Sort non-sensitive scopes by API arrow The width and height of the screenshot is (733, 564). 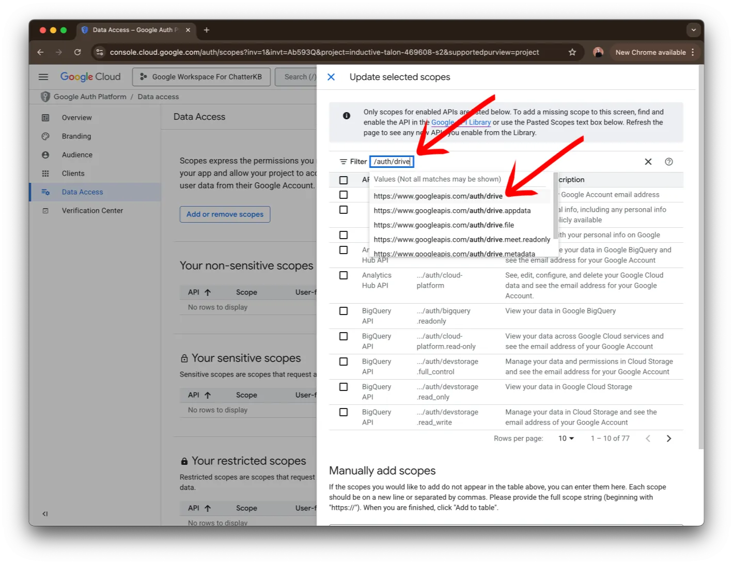click(x=208, y=292)
